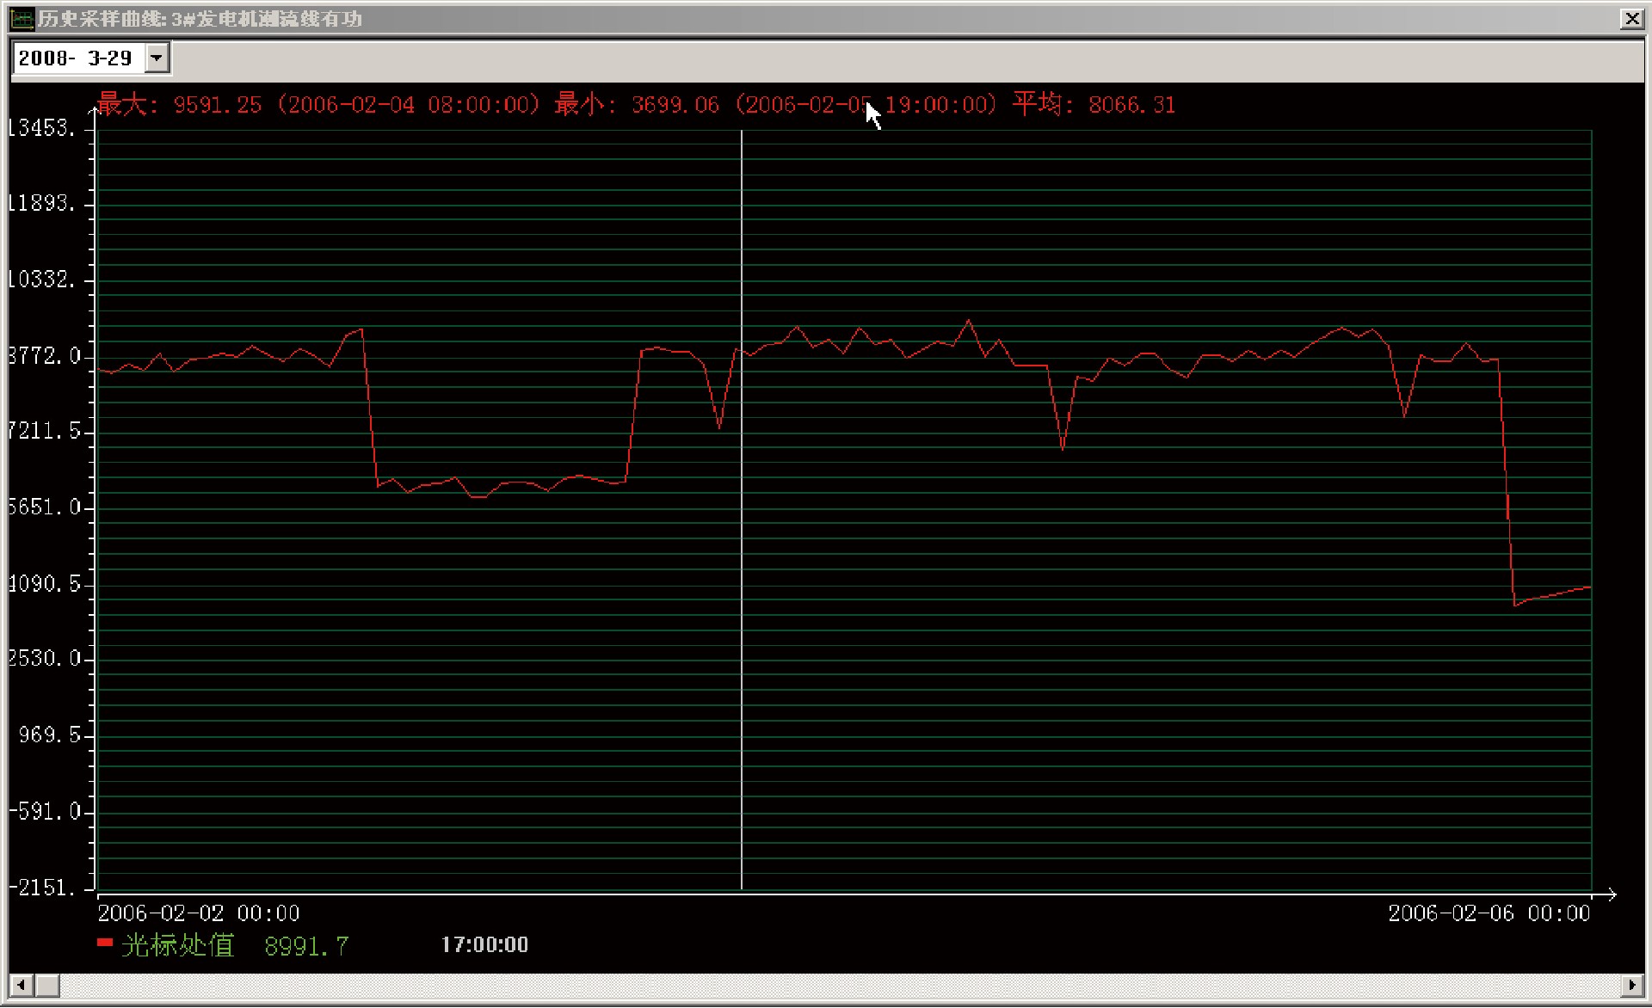Click the 8772.0 y-axis label

click(45, 355)
